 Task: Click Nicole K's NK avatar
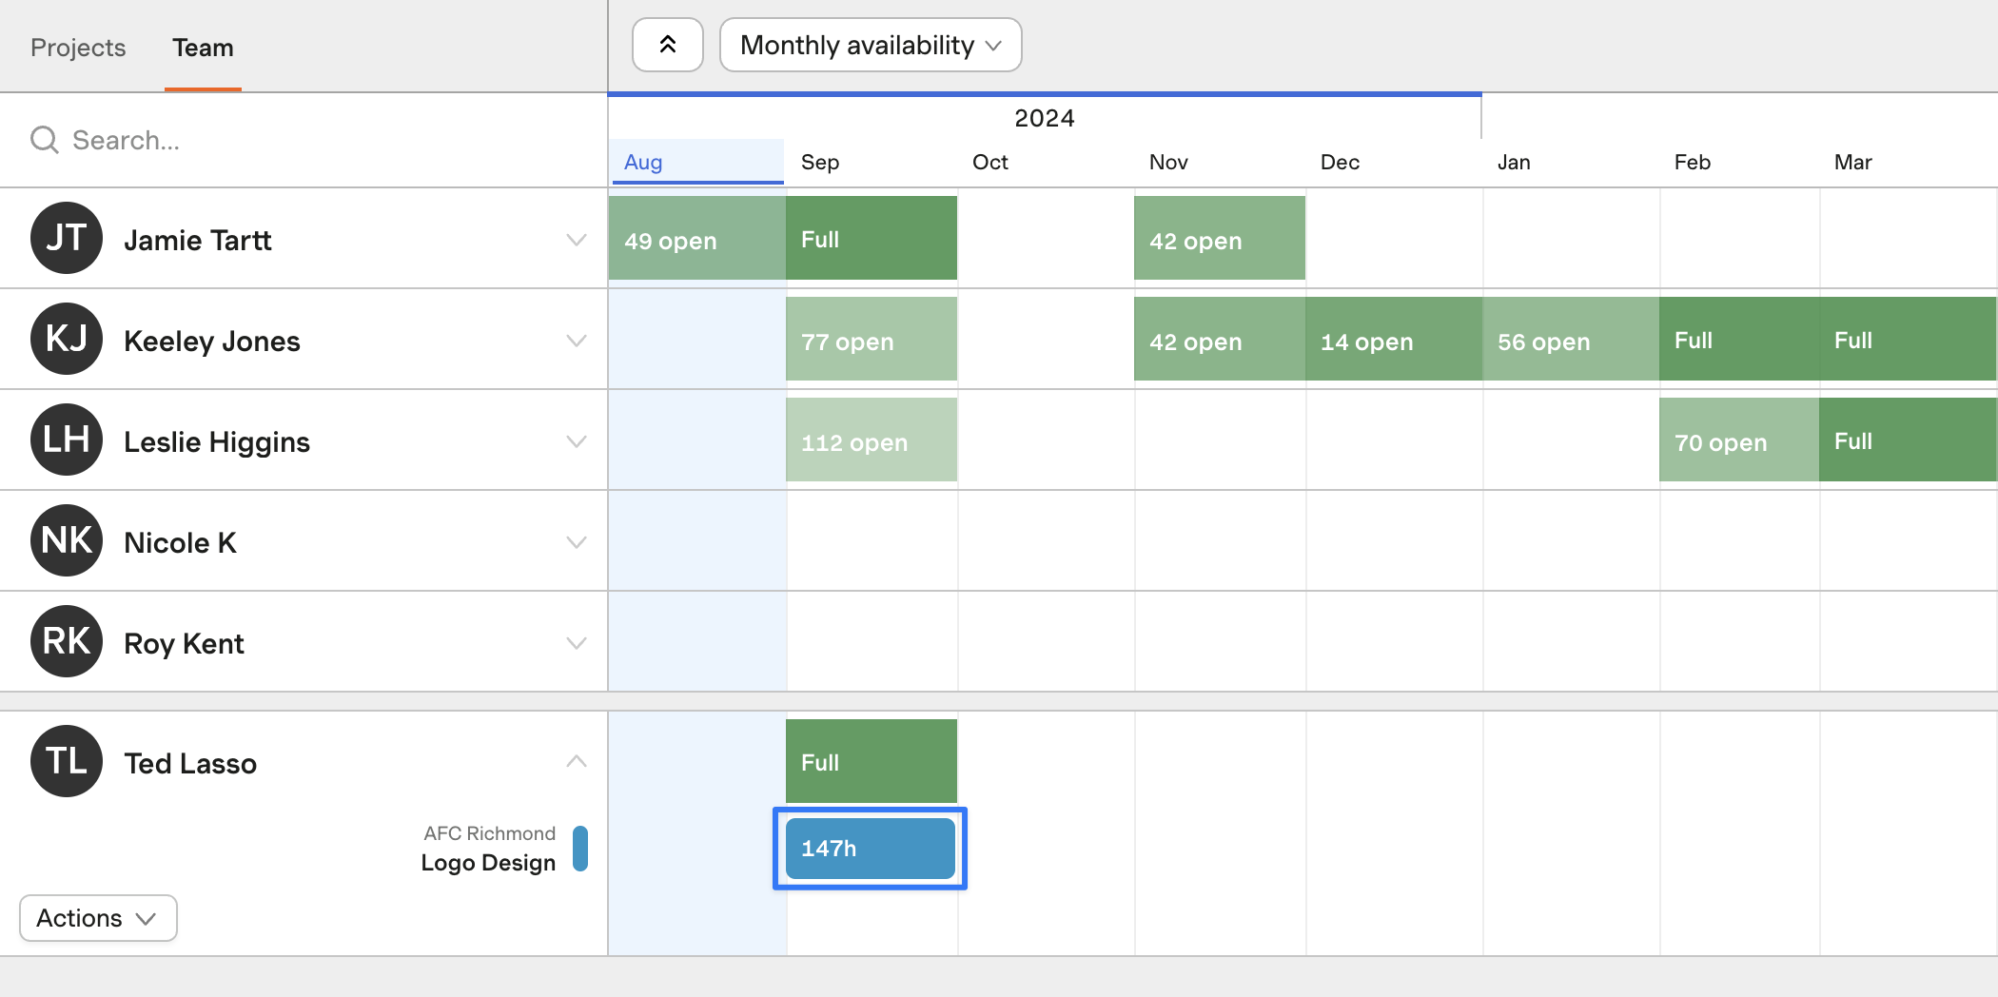(x=67, y=540)
